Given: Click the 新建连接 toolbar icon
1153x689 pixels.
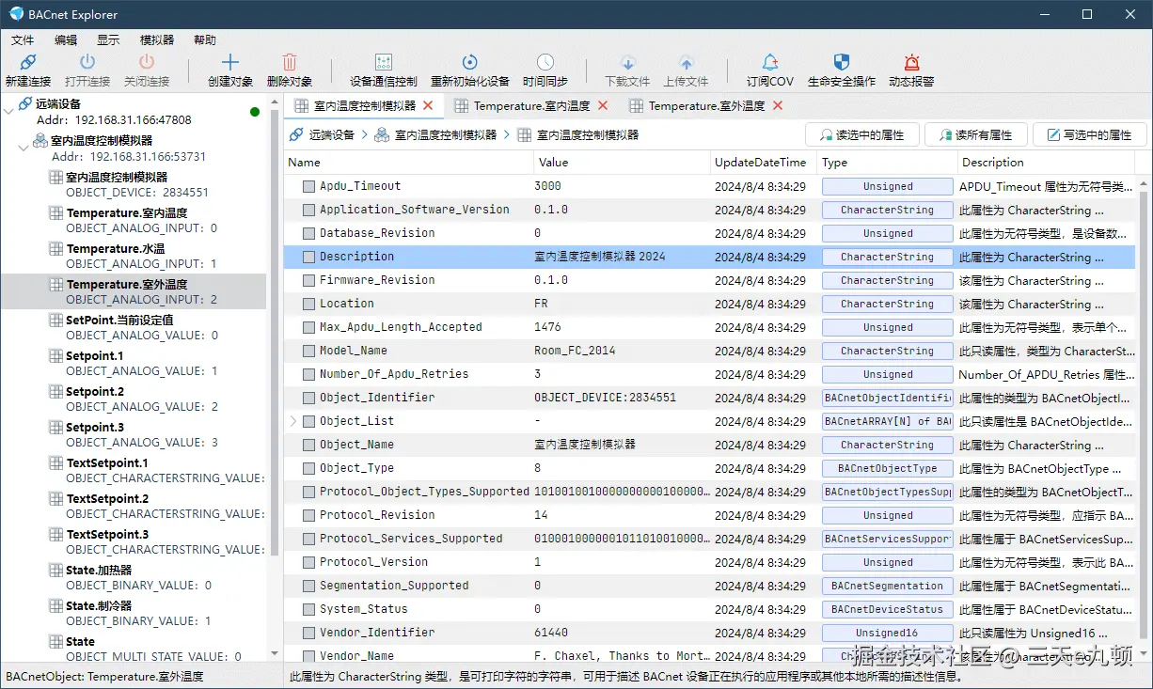Looking at the screenshot, I should [x=28, y=62].
